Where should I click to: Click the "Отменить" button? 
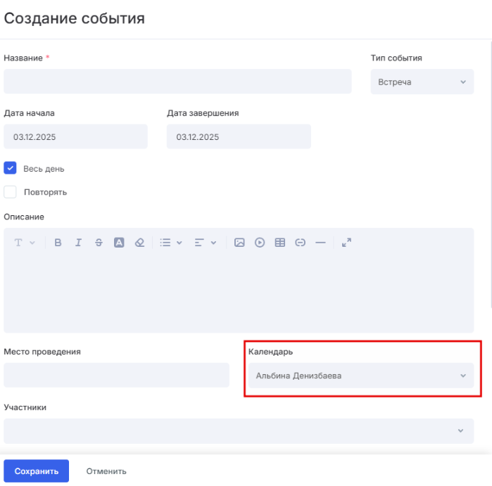pos(106,471)
